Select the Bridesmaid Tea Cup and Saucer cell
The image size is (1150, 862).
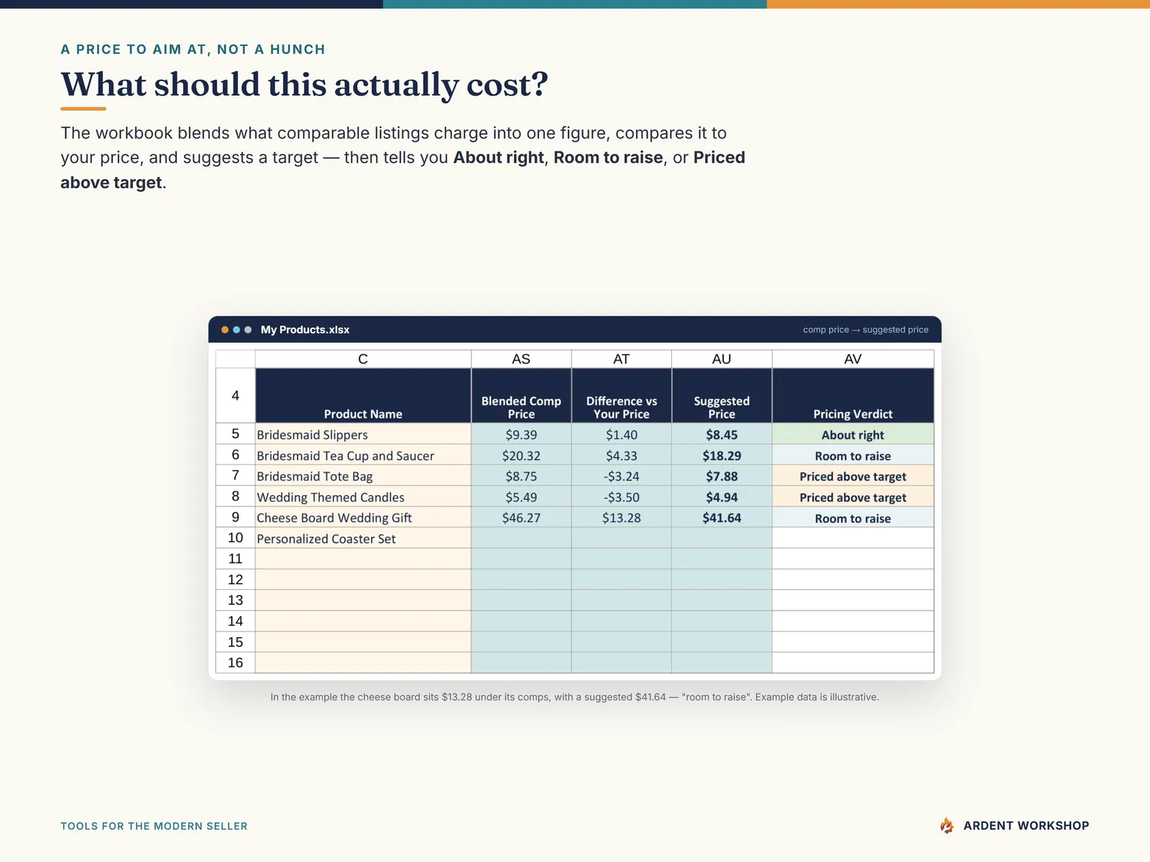click(363, 455)
